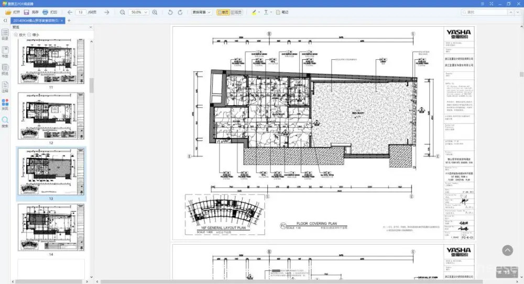The width and height of the screenshot is (524, 284).
Task: Zoom out with the minus magnifier icon
Action: [x=122, y=12]
